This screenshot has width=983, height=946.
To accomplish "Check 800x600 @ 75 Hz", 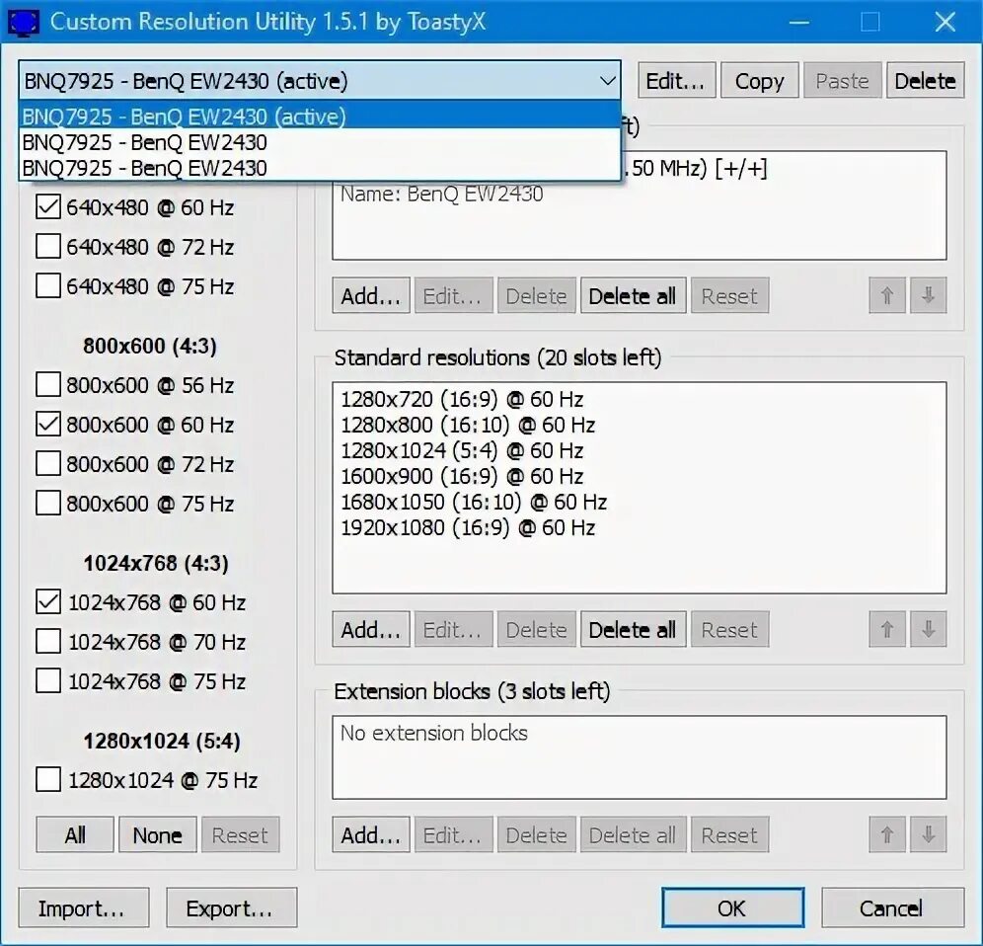I will (x=48, y=503).
